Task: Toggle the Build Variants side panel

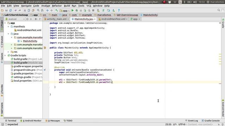Action: click(x=2, y=110)
